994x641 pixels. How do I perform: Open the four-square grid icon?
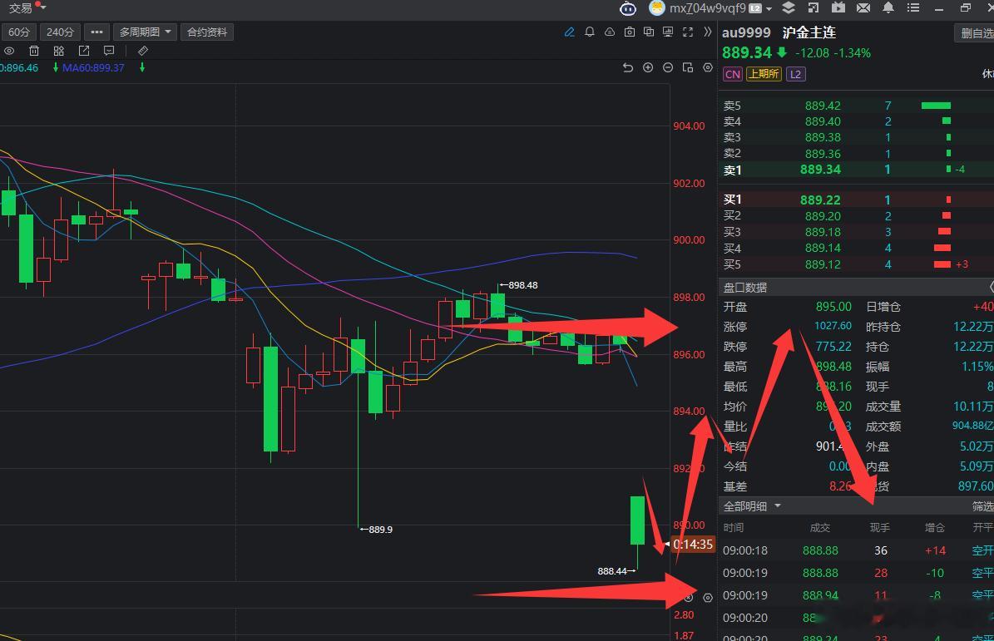point(59,51)
